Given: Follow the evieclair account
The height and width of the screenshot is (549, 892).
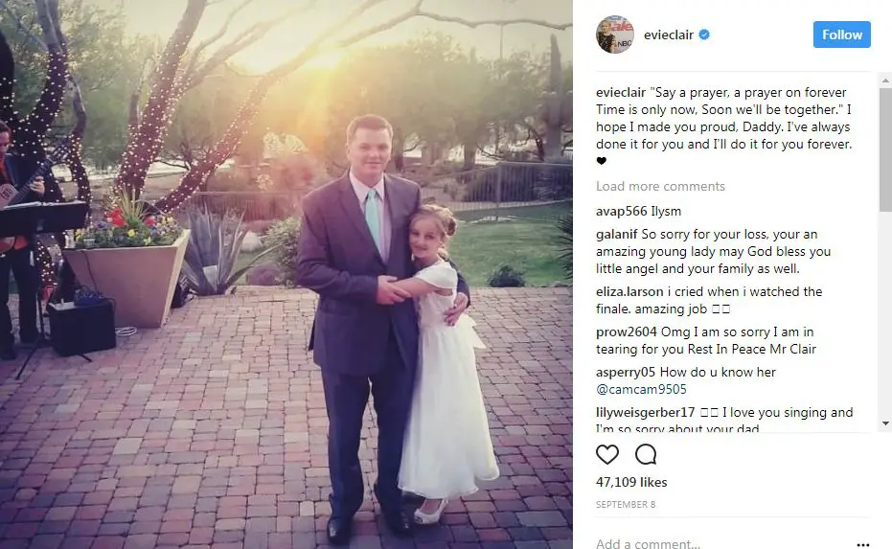Looking at the screenshot, I should [841, 34].
